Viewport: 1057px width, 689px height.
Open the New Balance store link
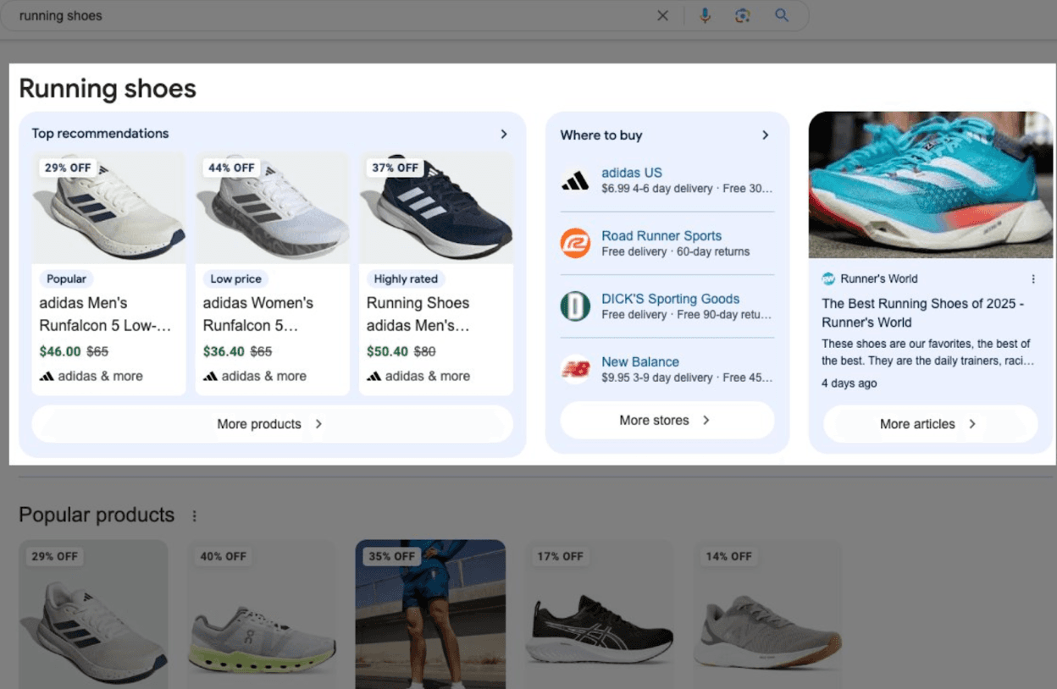640,361
